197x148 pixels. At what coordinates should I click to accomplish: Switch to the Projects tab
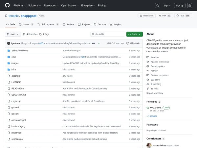coord(84,24)
